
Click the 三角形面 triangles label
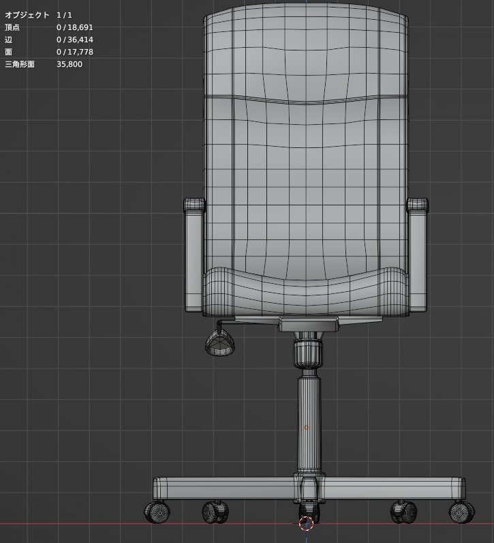[20, 64]
